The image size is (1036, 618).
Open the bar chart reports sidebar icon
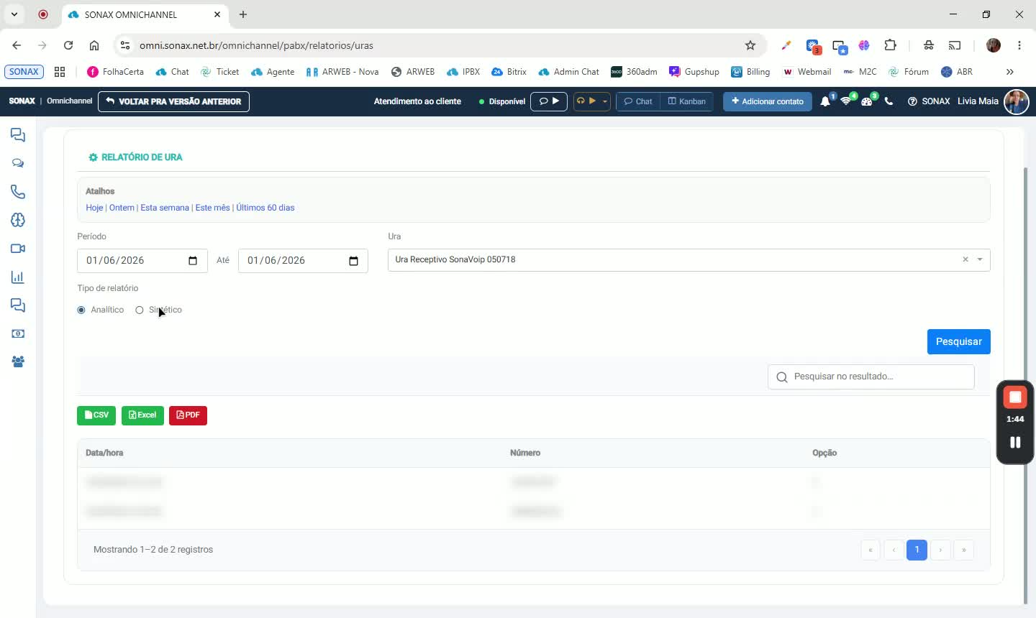[18, 277]
